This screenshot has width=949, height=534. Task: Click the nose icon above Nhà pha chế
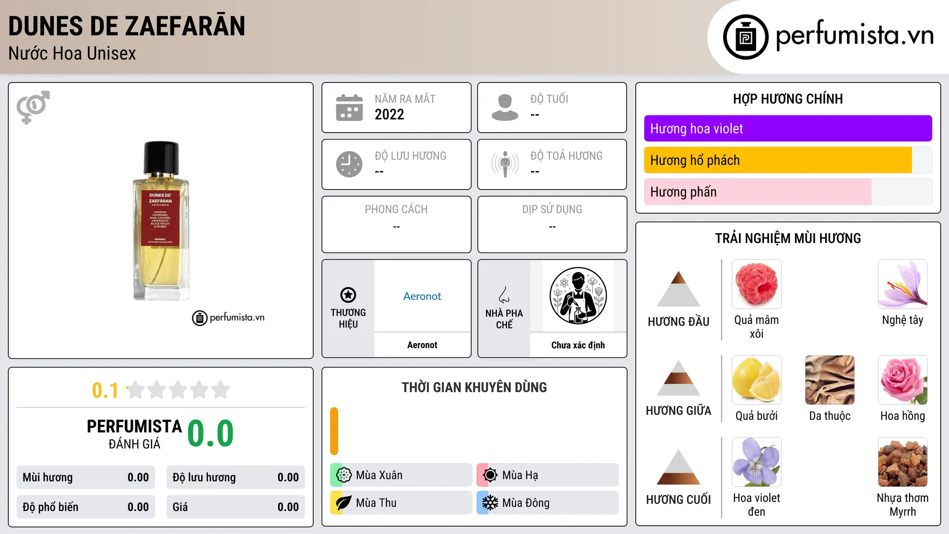point(504,295)
